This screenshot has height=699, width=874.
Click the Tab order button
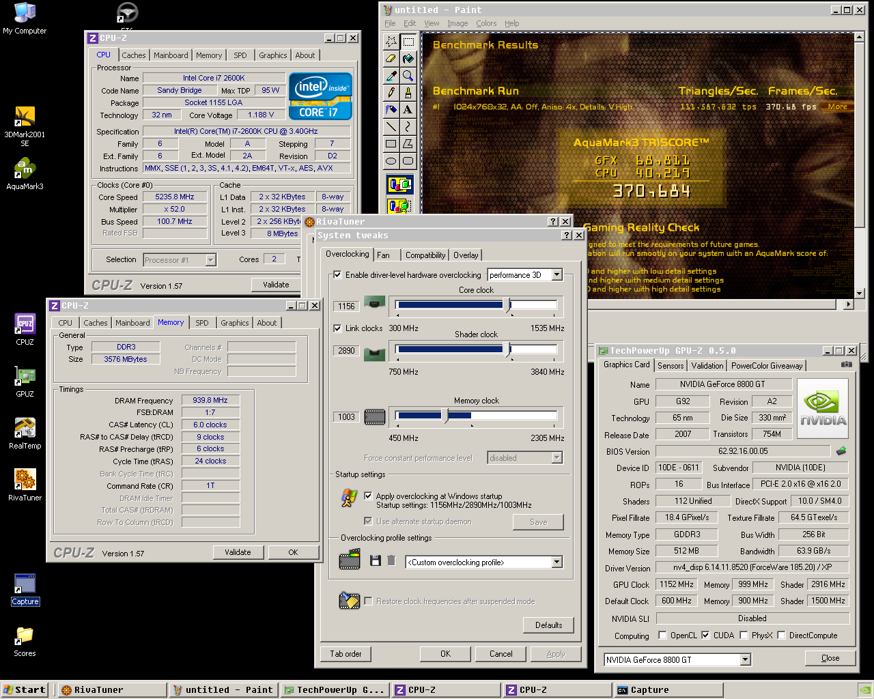coord(346,654)
